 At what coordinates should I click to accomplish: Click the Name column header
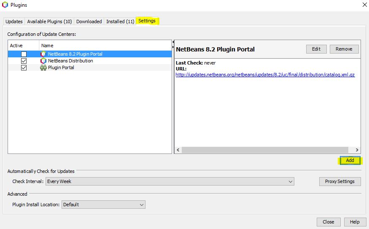[x=105, y=46]
